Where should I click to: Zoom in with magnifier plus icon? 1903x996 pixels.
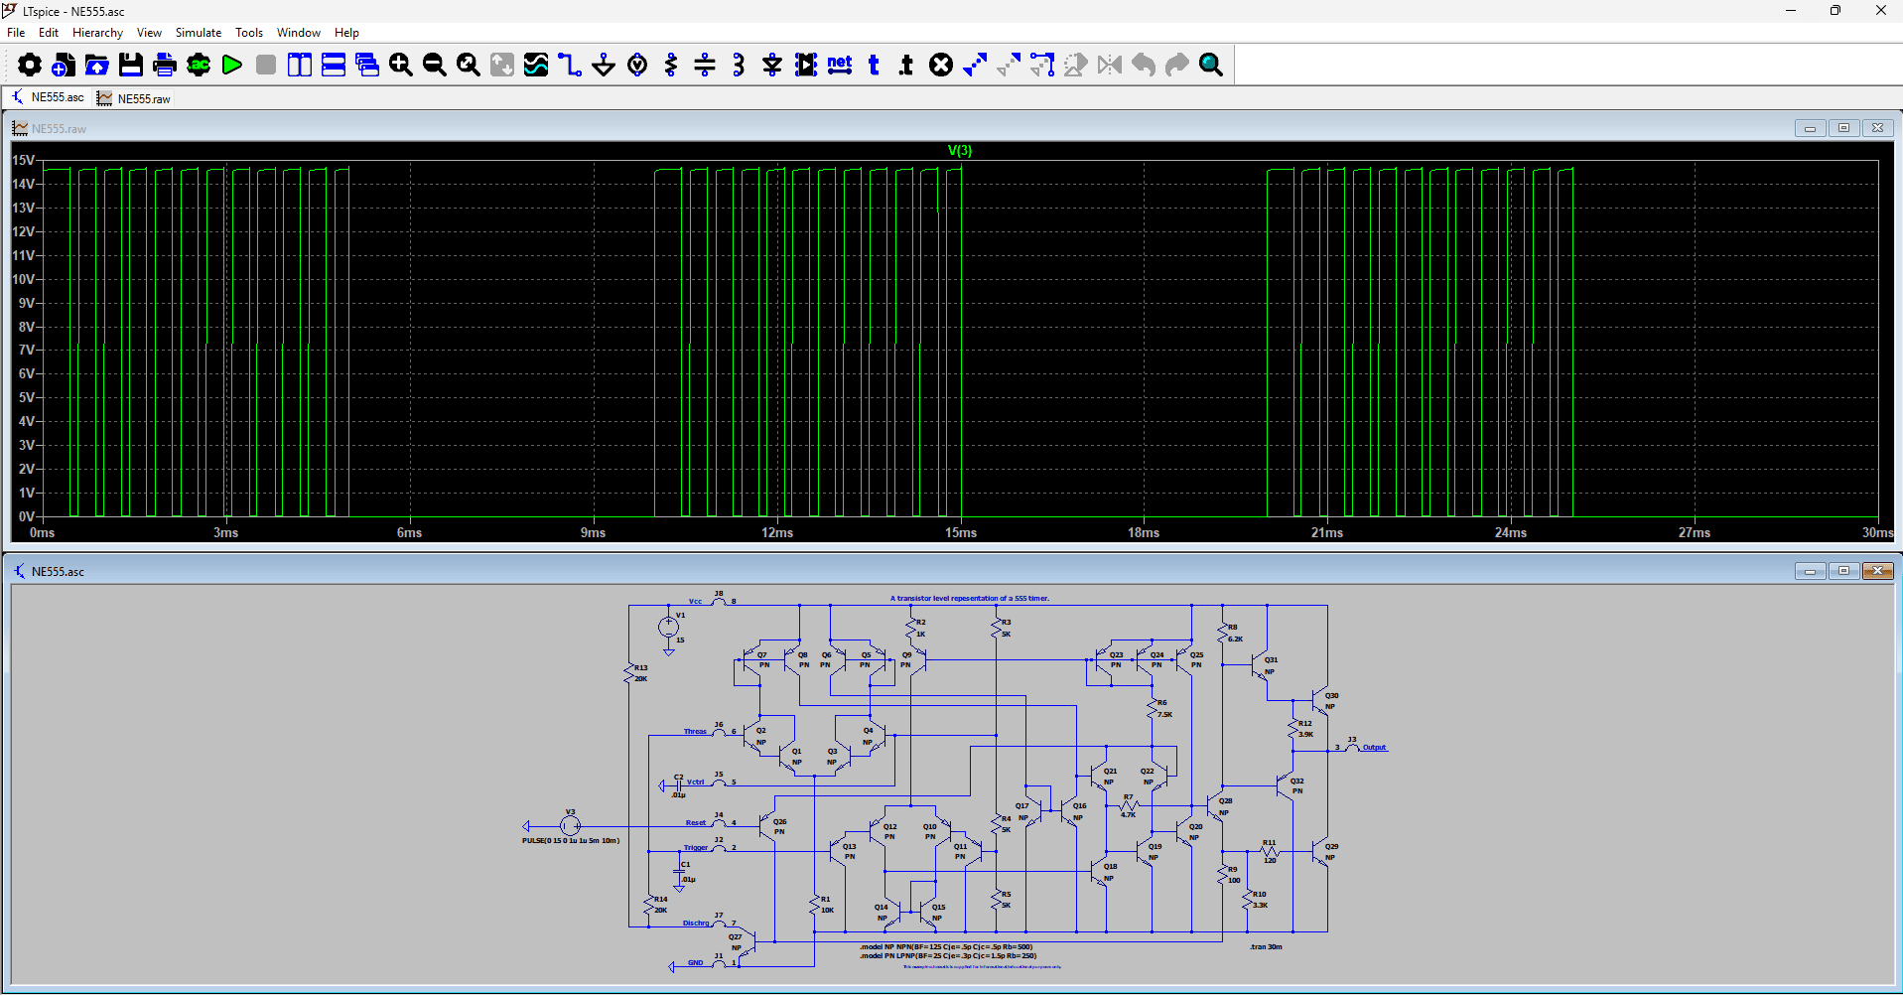[401, 66]
